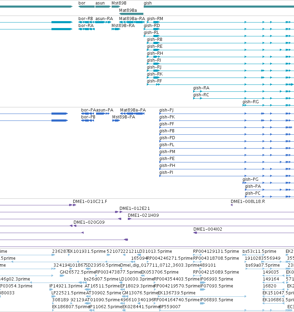This screenshot has height=312, width=294.
Task: Click the gish gene label
Action: point(148,3)
